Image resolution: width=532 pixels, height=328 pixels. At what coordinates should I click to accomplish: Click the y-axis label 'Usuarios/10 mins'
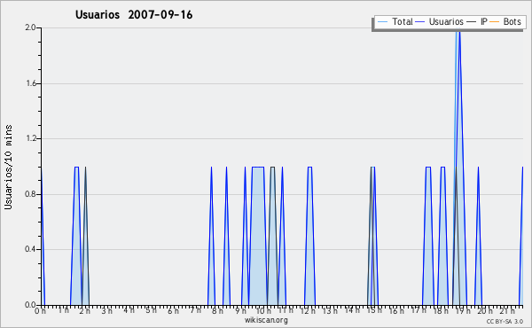[8, 167]
